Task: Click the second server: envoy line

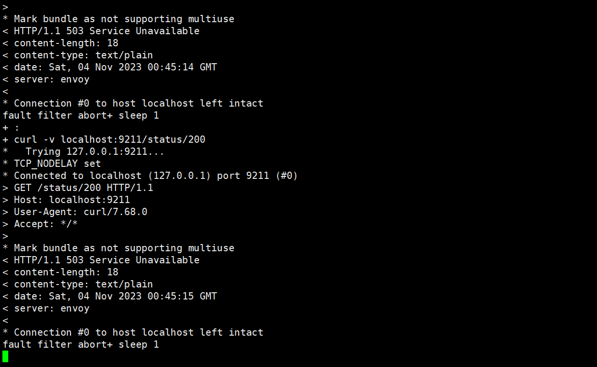Action: 46,308
